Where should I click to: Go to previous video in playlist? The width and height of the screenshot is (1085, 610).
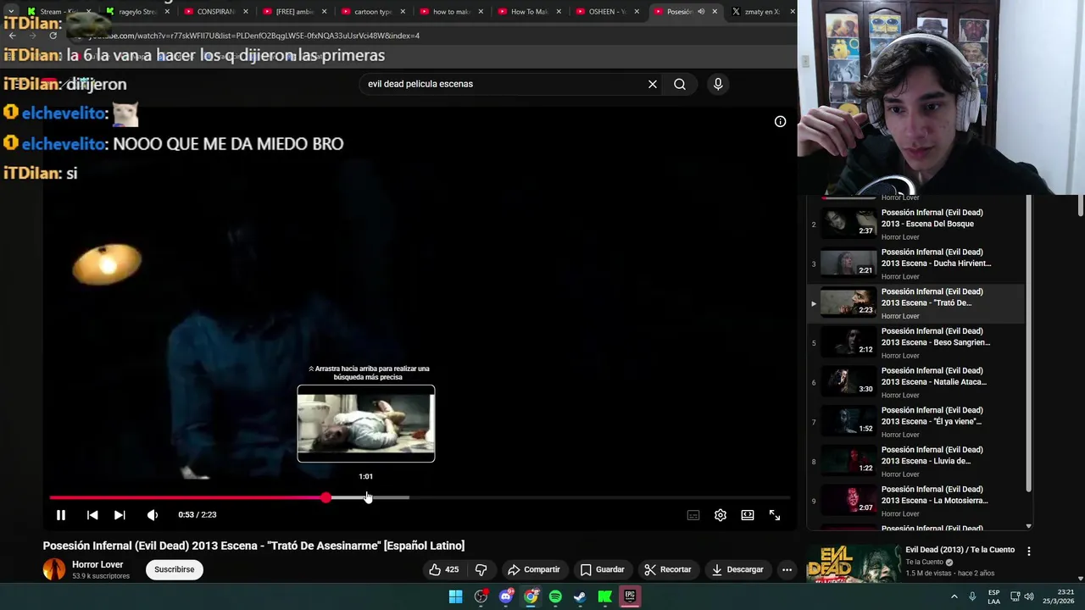92,515
